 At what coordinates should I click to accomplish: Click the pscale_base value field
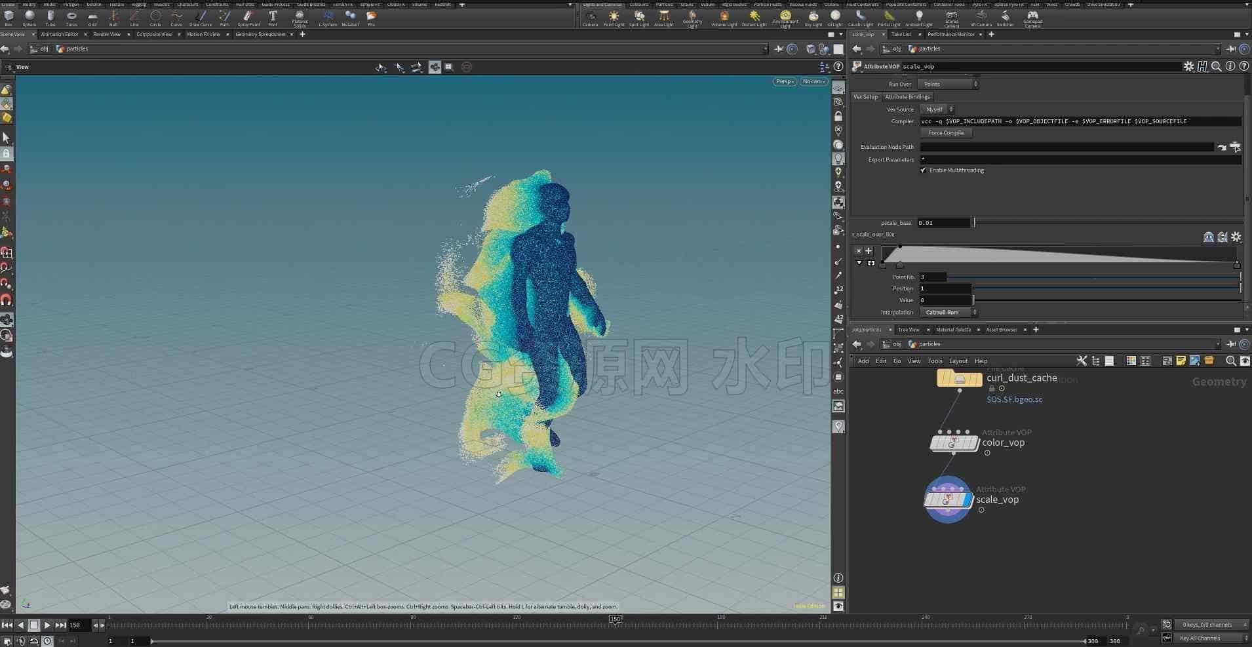click(943, 223)
